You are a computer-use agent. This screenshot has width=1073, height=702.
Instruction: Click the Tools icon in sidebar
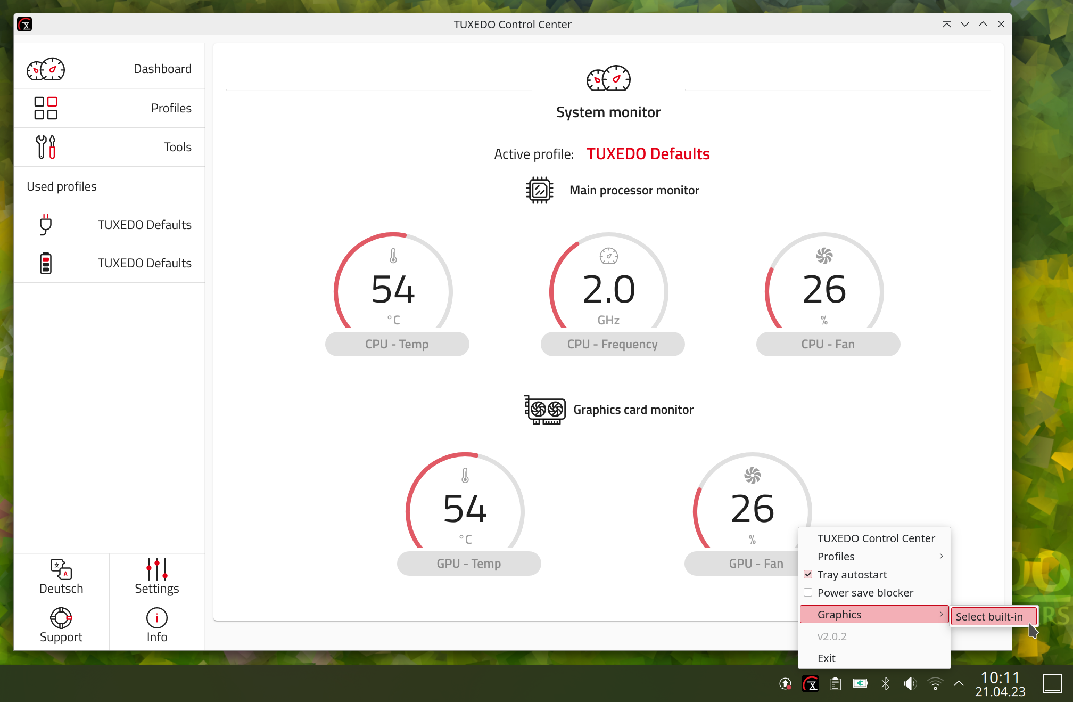coord(45,146)
